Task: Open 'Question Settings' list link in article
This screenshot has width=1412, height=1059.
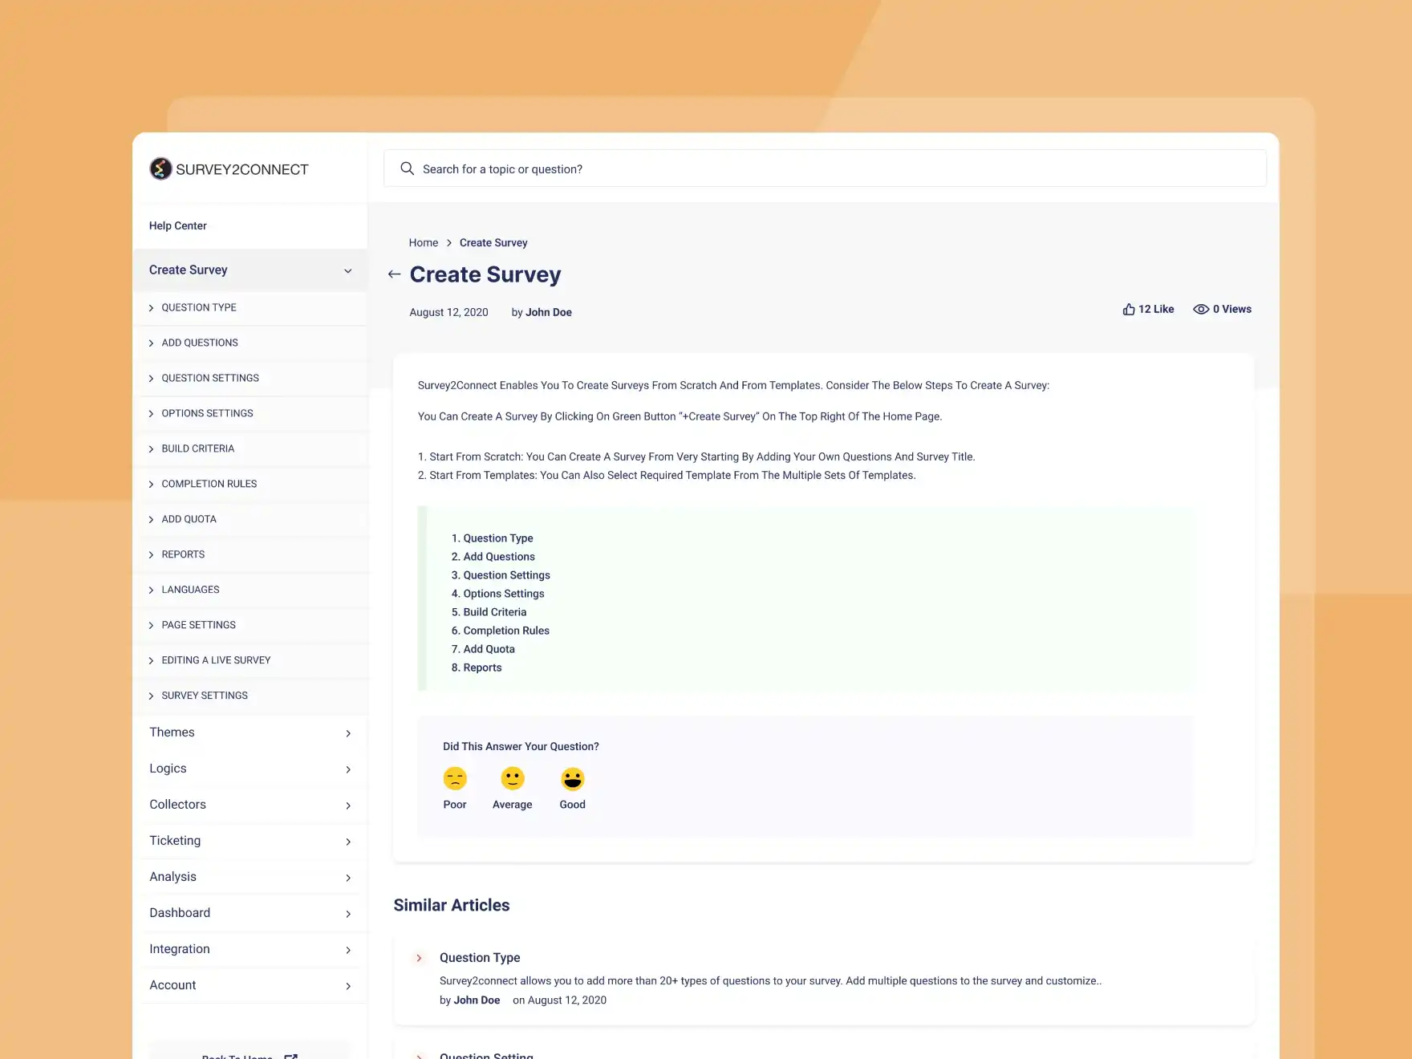Action: [507, 575]
